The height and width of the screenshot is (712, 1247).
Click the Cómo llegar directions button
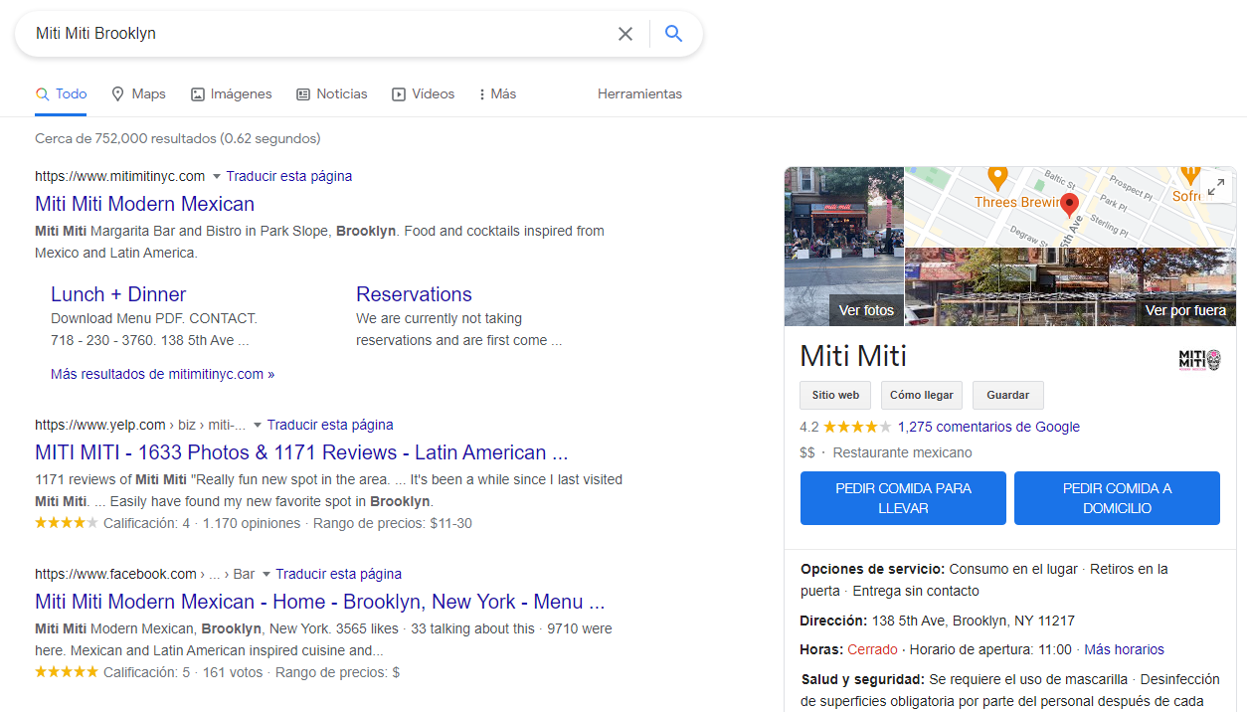[x=921, y=395]
